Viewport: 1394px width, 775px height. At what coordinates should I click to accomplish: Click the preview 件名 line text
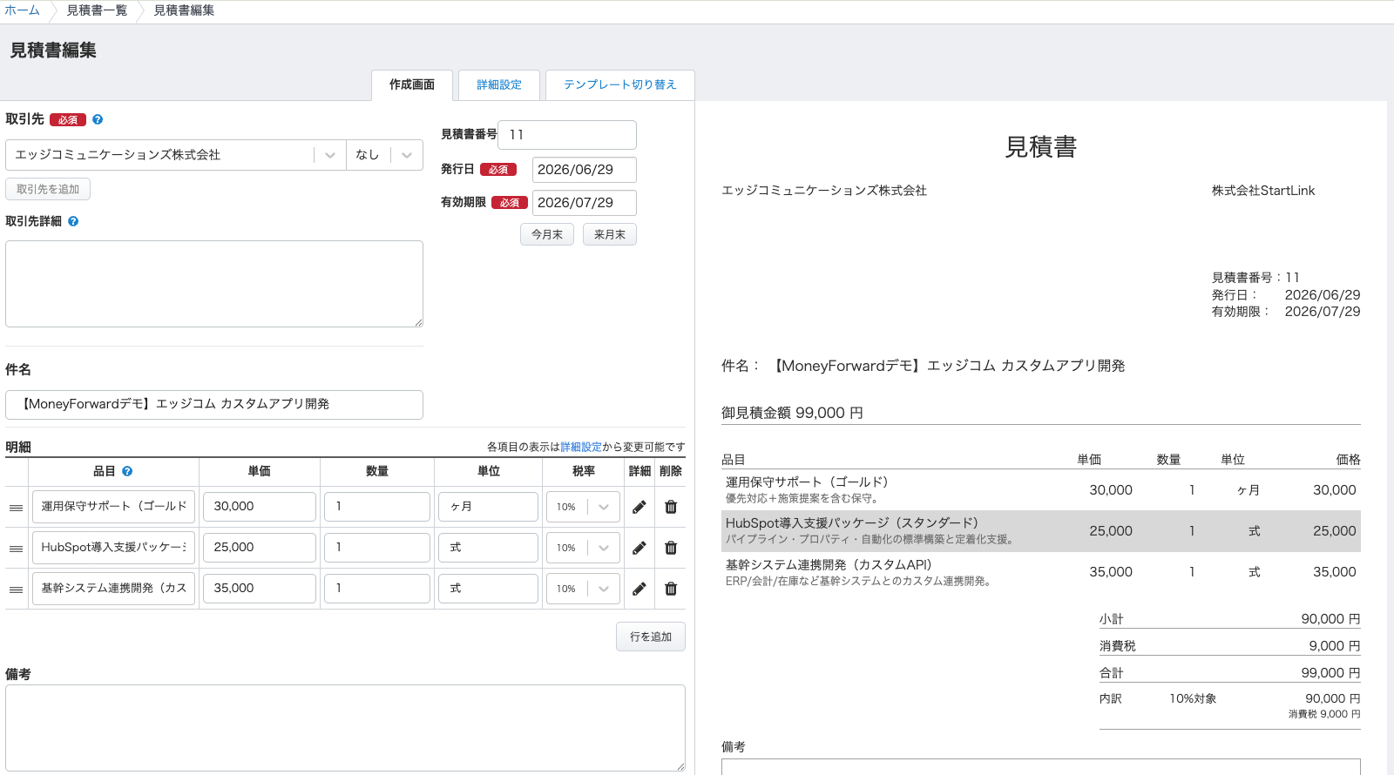click(x=924, y=366)
